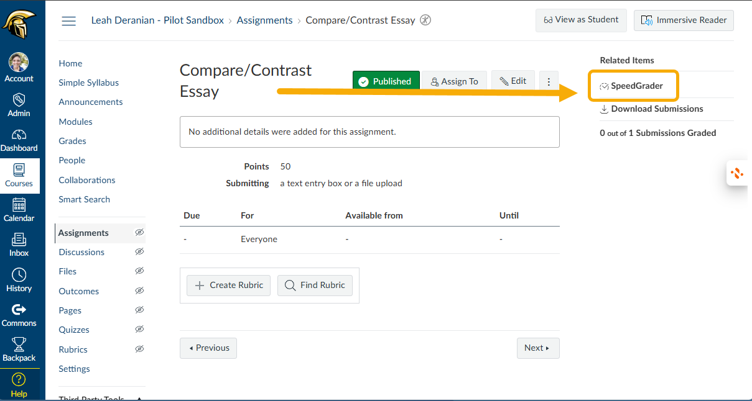Open Commons in global navigation
Image resolution: width=752 pixels, height=401 pixels.
point(19,315)
